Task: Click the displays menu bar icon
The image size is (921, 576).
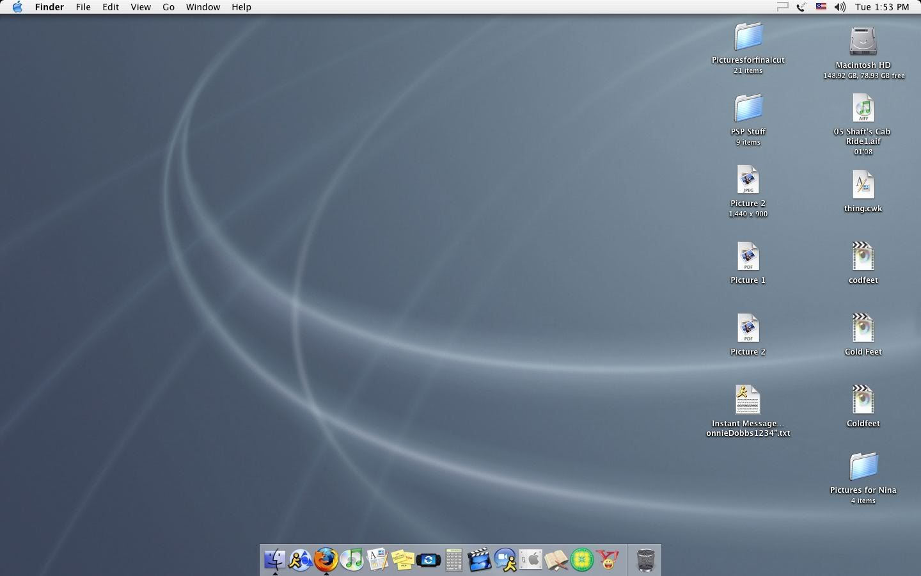Action: click(x=782, y=7)
